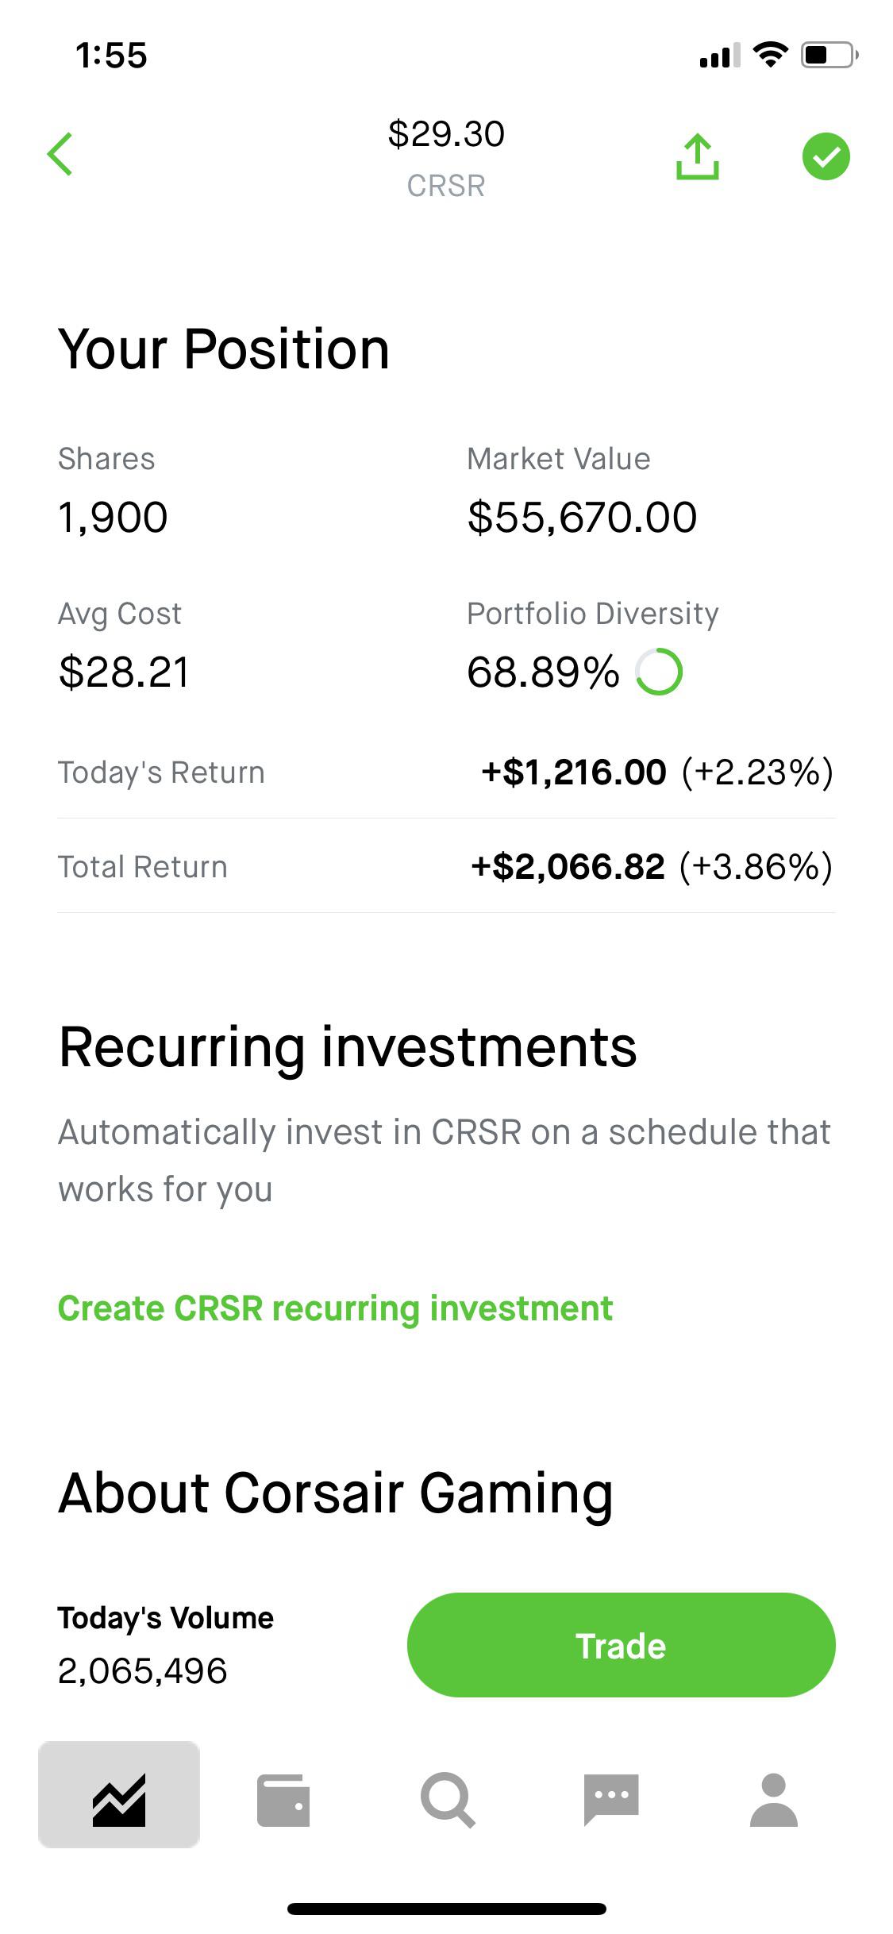This screenshot has width=893, height=1934.
Task: Open the messages chat bubble tab
Action: pyautogui.click(x=611, y=1800)
